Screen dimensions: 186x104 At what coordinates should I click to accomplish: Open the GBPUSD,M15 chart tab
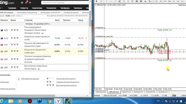click(x=114, y=92)
